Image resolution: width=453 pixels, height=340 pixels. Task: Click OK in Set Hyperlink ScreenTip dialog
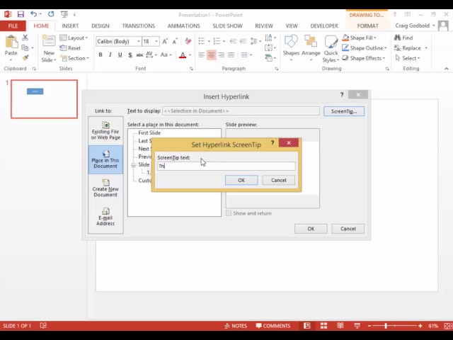tap(241, 180)
